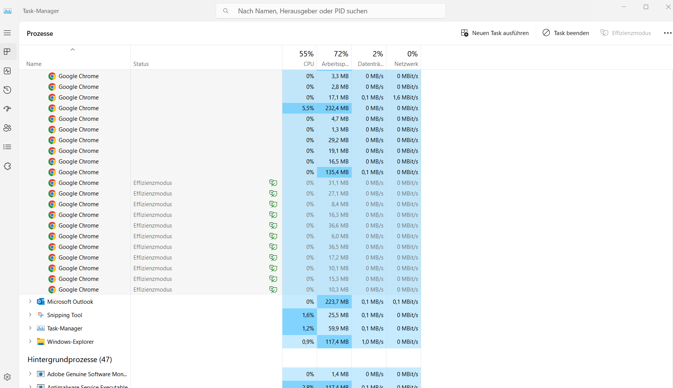Click the Snipping Tool app icon

pos(41,315)
